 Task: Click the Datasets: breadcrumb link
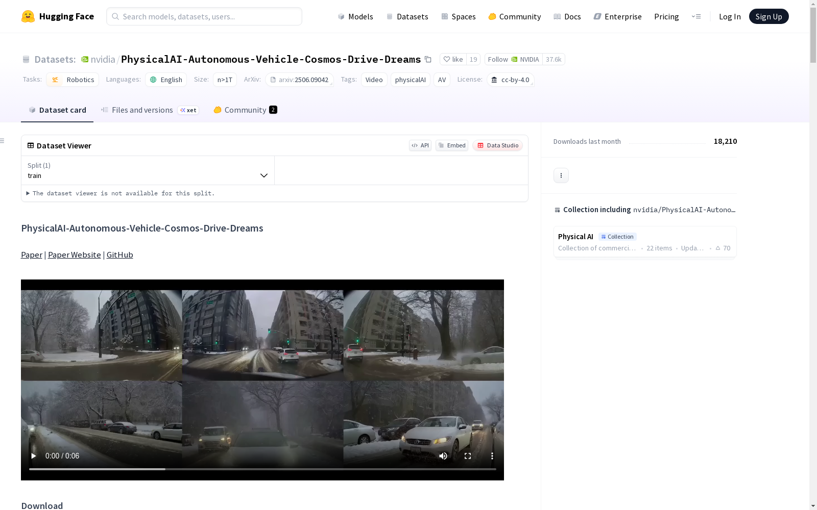55,59
